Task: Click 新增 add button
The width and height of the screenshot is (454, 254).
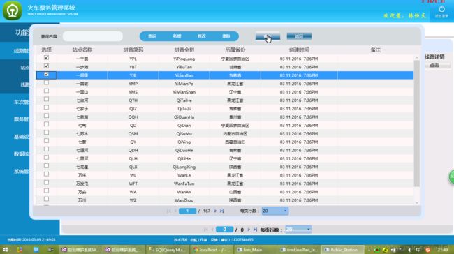Action: click(177, 36)
